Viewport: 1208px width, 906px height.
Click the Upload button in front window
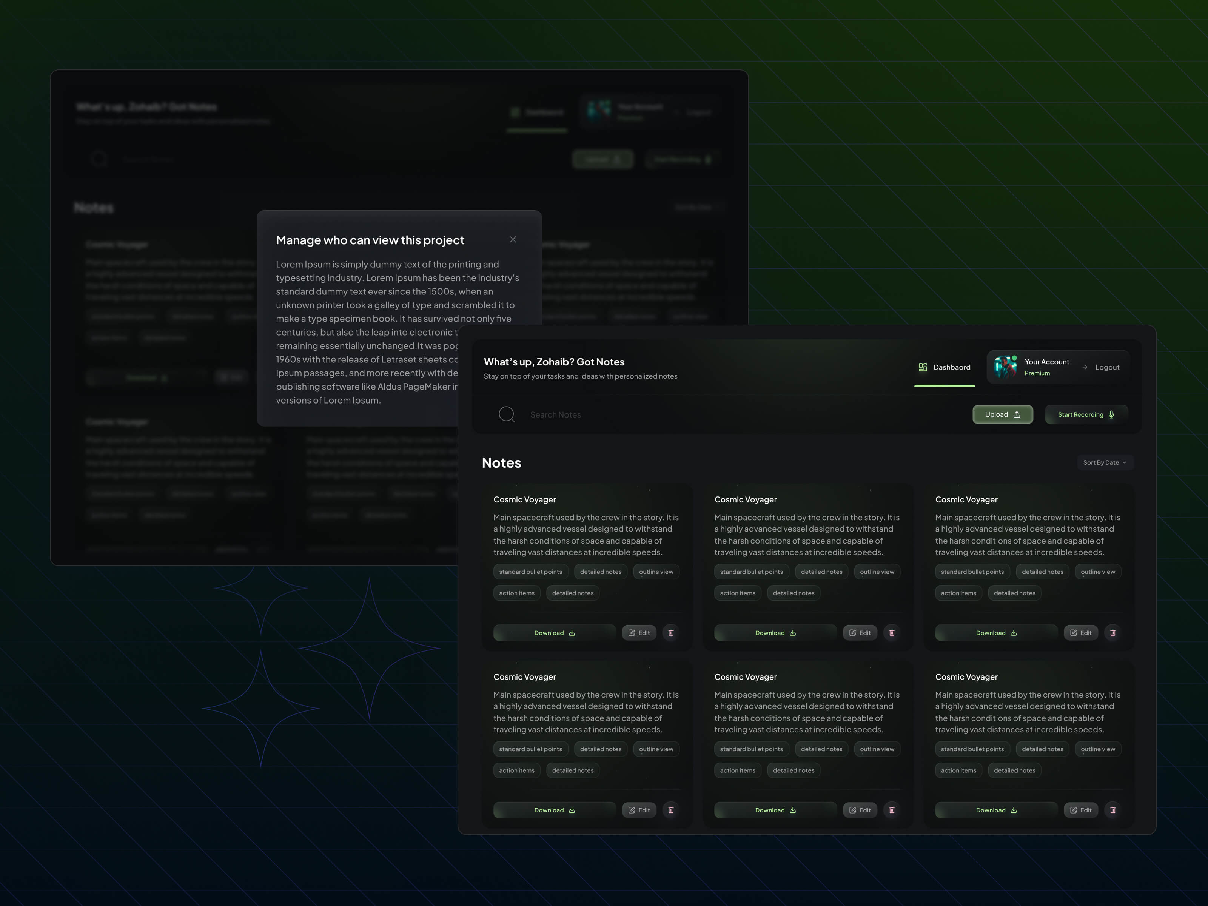(x=1003, y=414)
